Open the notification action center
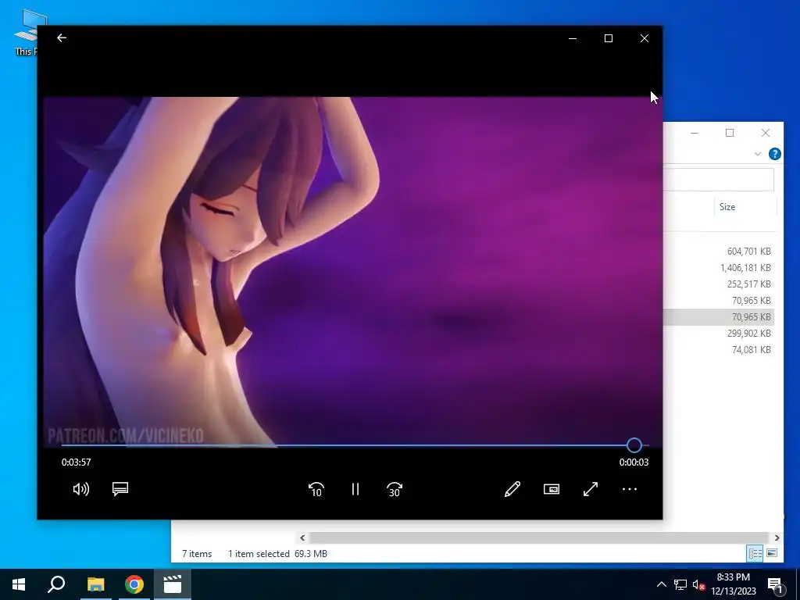Viewport: 800px width, 600px height. pos(775,584)
